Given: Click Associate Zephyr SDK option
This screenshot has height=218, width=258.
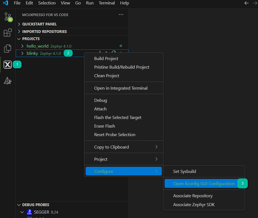Looking at the screenshot, I should pyautogui.click(x=194, y=205).
